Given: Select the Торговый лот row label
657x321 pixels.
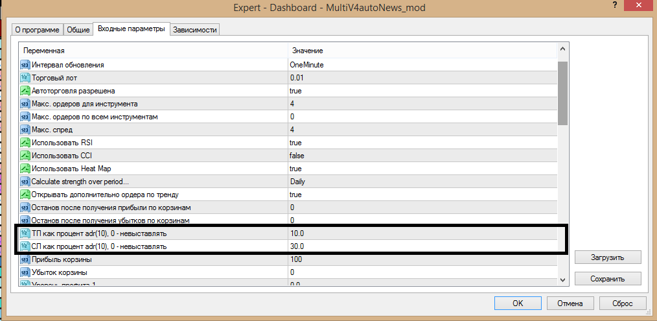Looking at the screenshot, I should tap(54, 78).
